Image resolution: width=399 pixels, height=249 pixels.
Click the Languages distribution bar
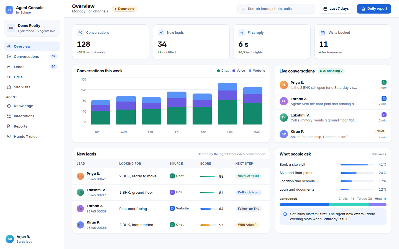click(x=333, y=205)
